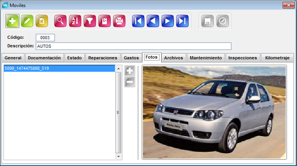Click the gray cancel icon
This screenshot has width=297, height=166.
pos(223,21)
